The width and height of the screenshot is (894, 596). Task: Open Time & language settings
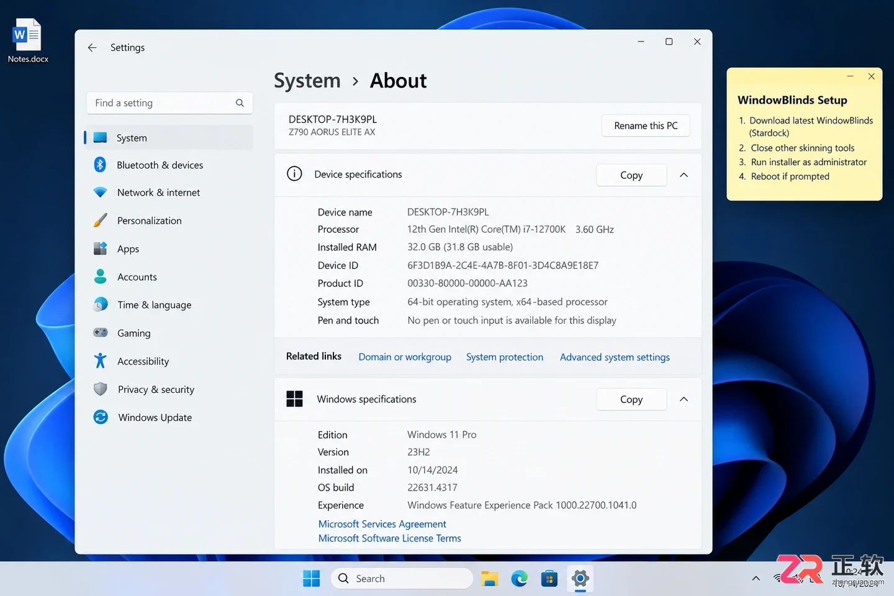click(x=168, y=305)
